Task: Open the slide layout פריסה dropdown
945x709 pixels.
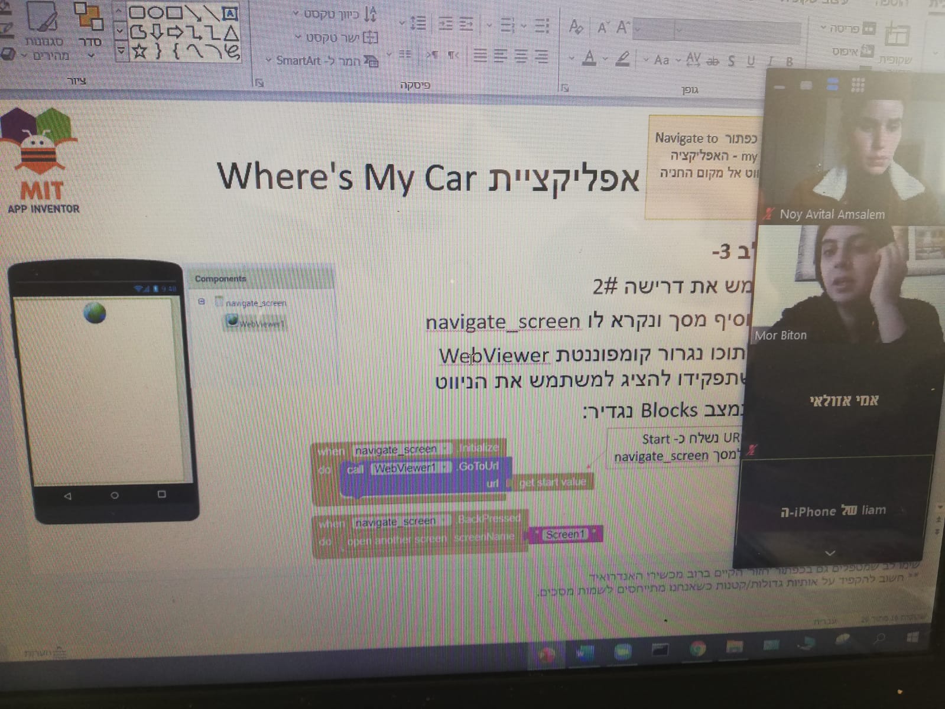Action: pos(847,28)
